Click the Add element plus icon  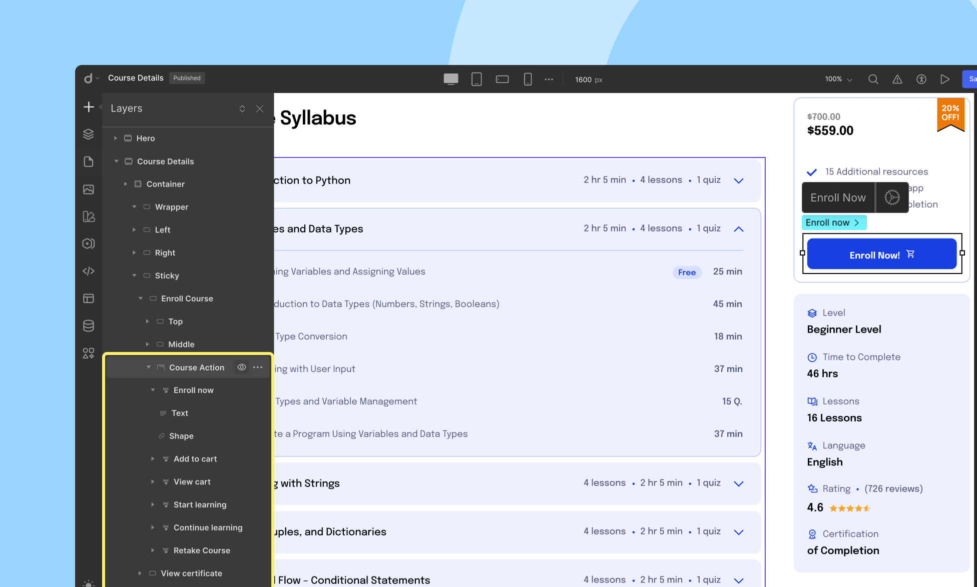89,107
